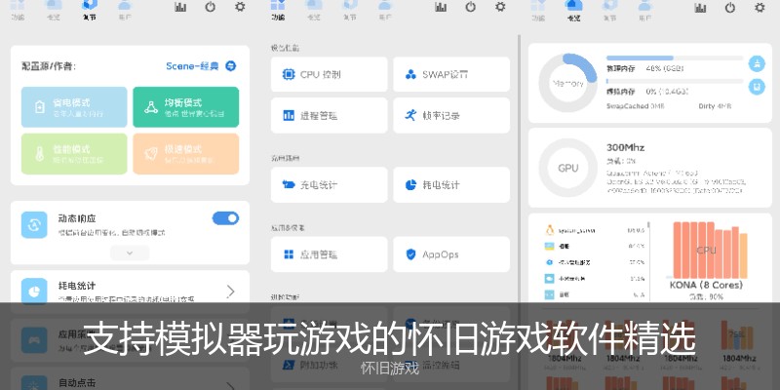The width and height of the screenshot is (780, 390).
Task: Open the 帧率记录 frame rate tile
Action: pyautogui.click(x=451, y=115)
